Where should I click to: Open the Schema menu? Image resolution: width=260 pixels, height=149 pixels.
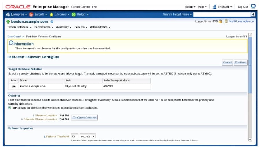point(81,27)
